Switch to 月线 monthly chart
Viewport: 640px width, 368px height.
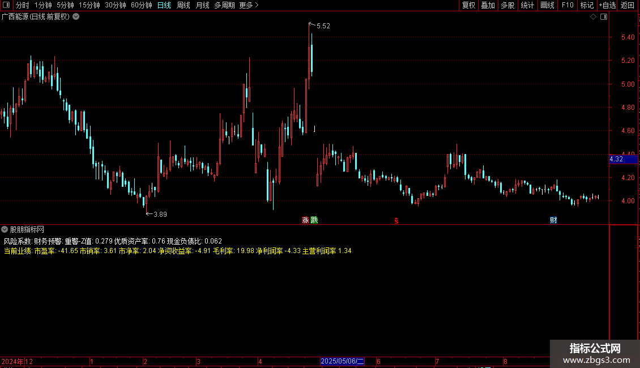click(x=202, y=5)
